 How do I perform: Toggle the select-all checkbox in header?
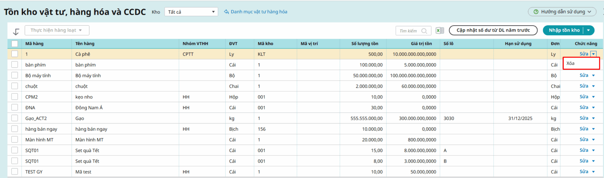coord(15,44)
